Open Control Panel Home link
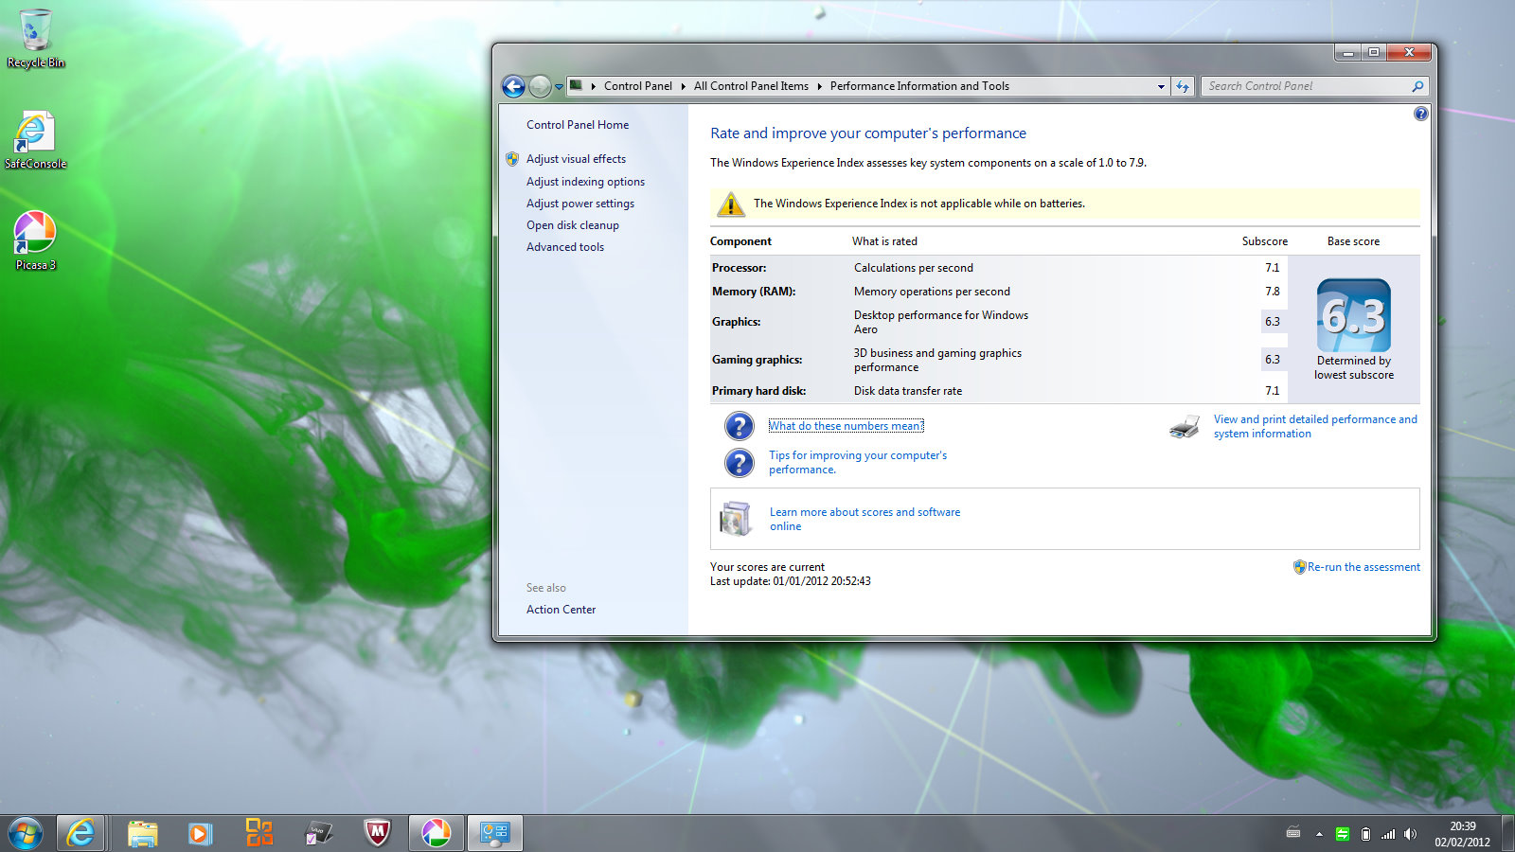Viewport: 1515px width, 852px height. point(578,125)
